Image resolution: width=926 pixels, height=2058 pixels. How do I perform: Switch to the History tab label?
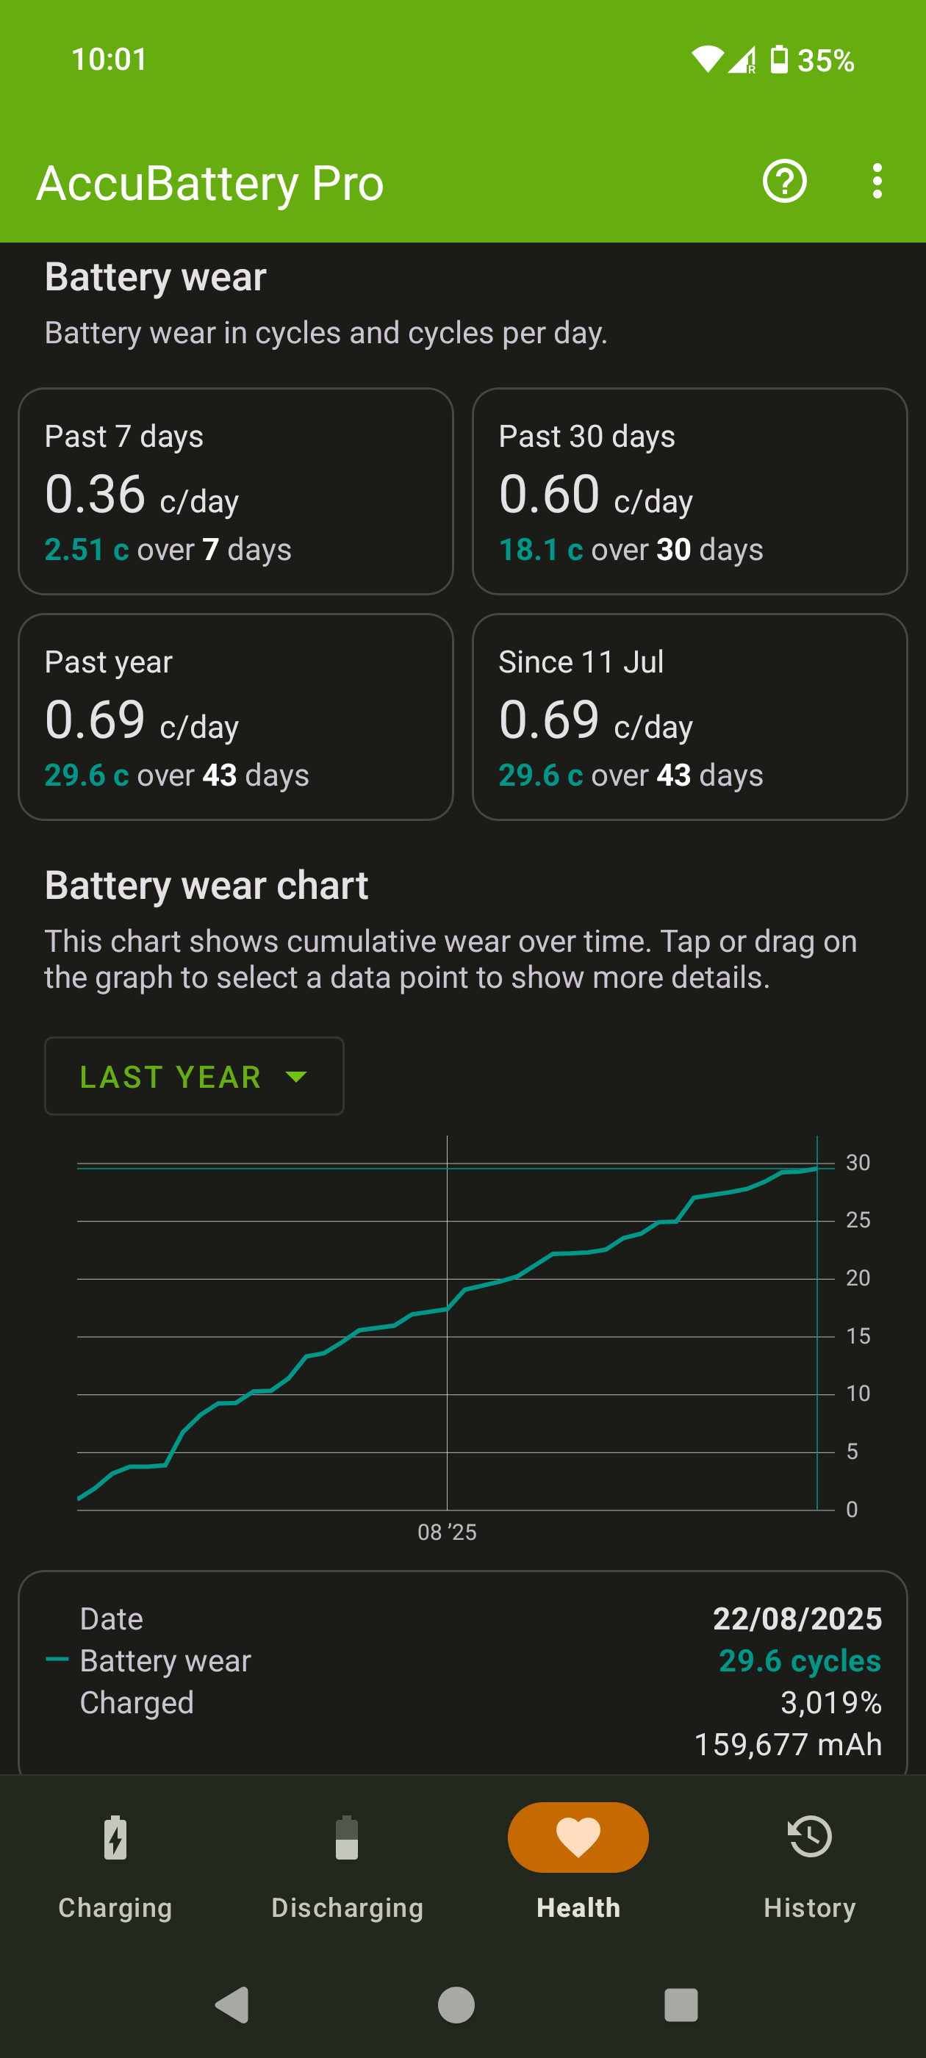(x=809, y=1908)
